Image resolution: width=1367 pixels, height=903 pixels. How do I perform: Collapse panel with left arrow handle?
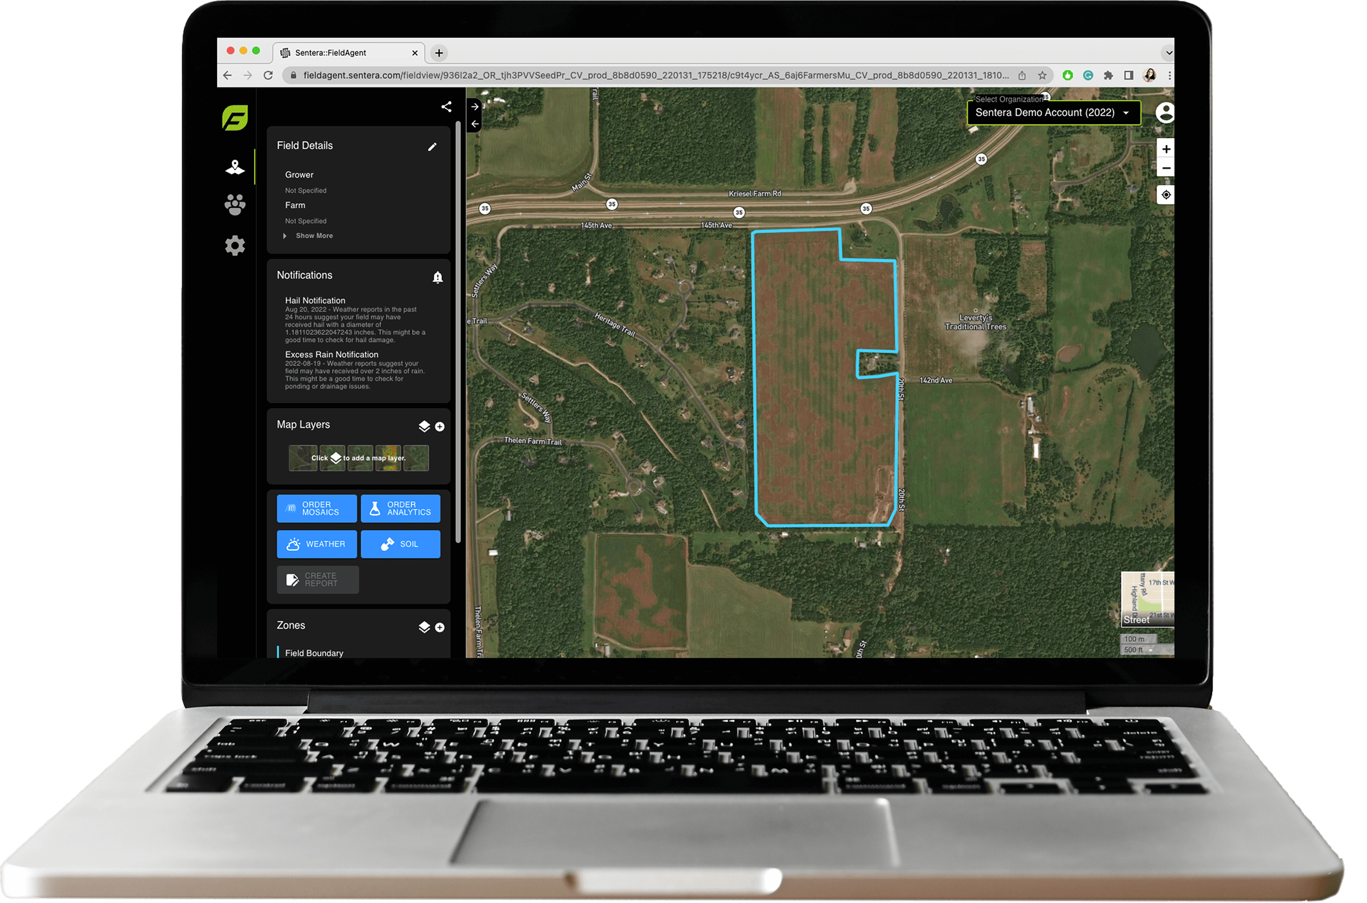(474, 124)
